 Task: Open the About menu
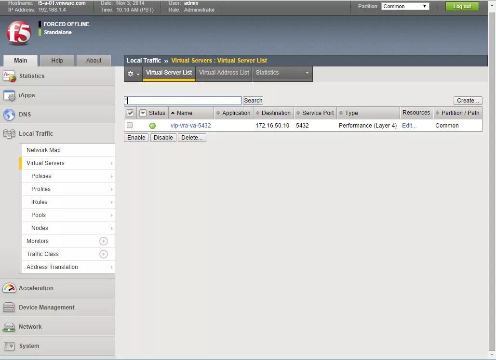[x=94, y=60]
